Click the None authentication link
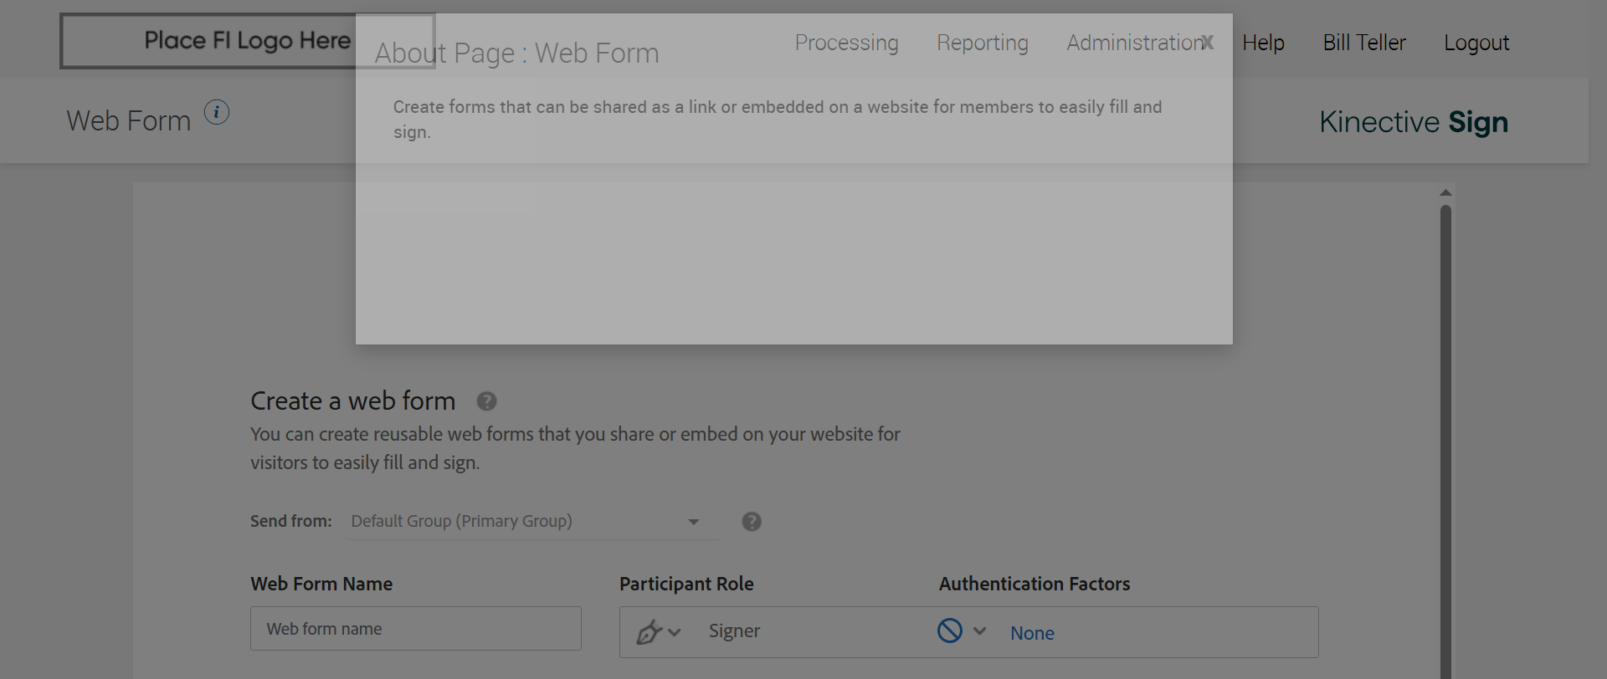This screenshot has width=1607, height=679. [1032, 633]
